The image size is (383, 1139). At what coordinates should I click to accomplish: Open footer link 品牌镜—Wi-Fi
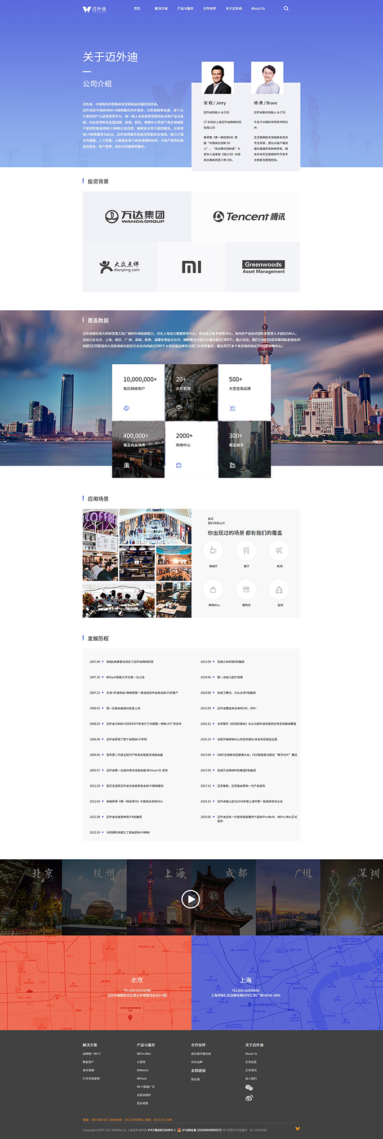pyautogui.click(x=92, y=1053)
